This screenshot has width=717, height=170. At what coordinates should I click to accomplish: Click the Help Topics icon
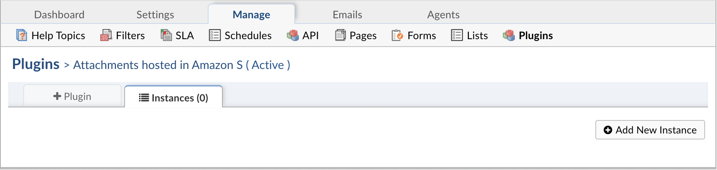click(22, 35)
